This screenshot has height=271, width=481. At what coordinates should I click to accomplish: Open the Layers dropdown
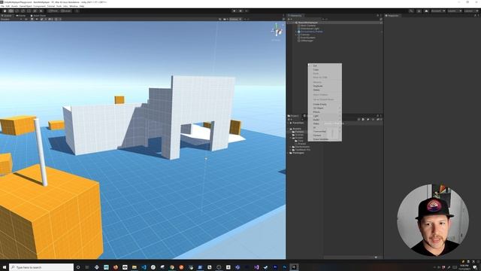point(454,11)
